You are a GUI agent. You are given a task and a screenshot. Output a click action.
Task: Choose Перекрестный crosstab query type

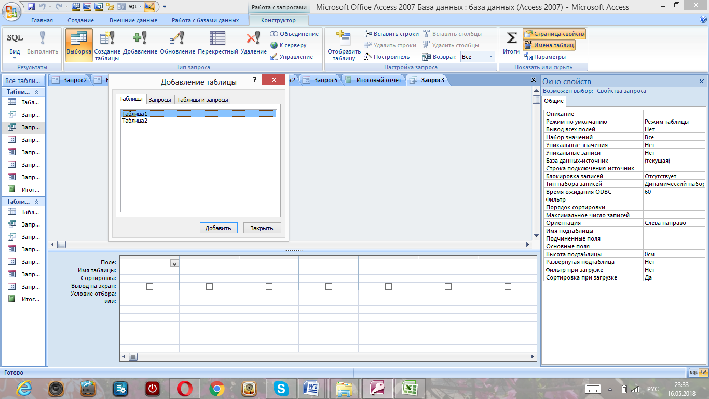tap(218, 44)
